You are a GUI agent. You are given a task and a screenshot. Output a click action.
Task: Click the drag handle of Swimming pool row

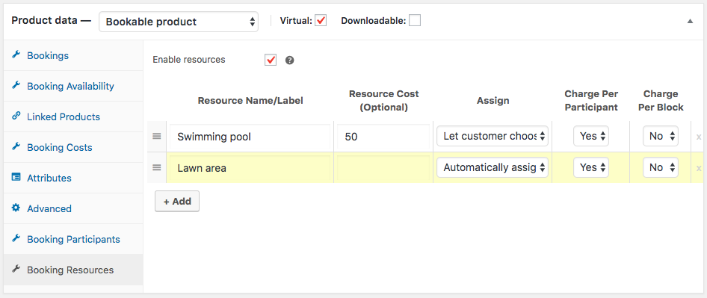pyautogui.click(x=156, y=136)
